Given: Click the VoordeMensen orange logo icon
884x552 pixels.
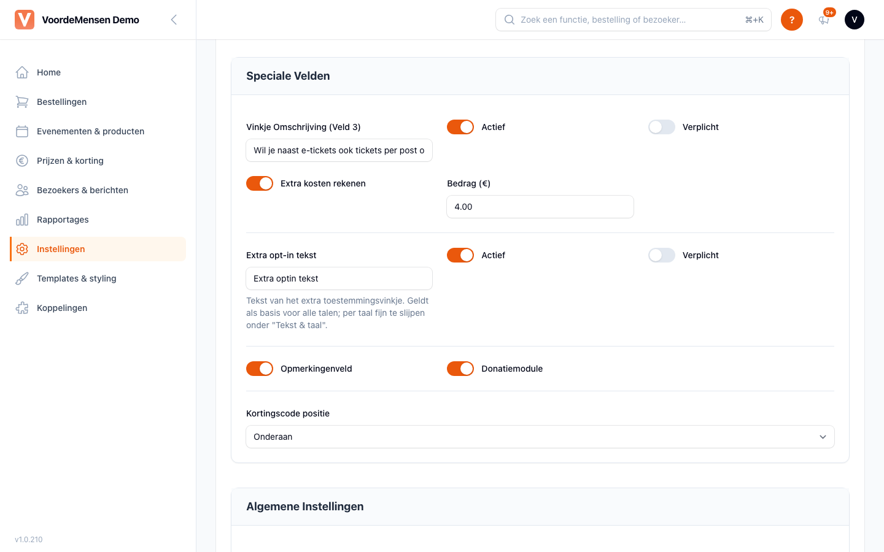Looking at the screenshot, I should 25,20.
